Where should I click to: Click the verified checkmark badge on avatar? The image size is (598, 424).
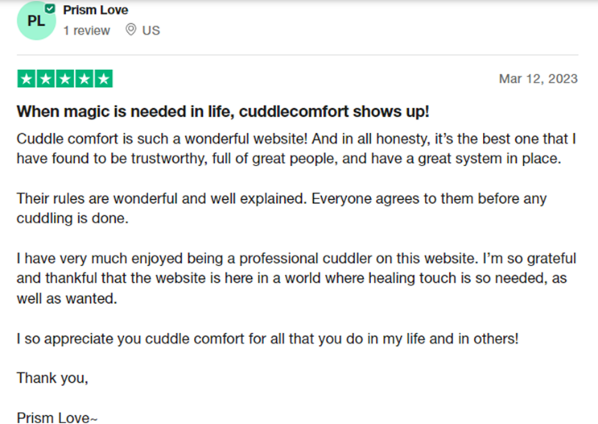click(x=50, y=8)
